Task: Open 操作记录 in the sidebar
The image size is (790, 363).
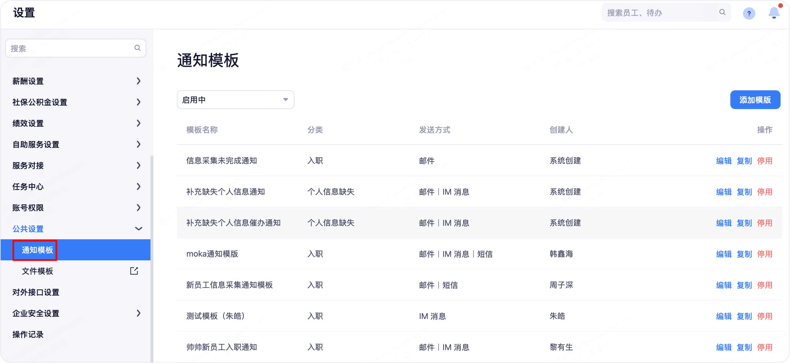Action: pyautogui.click(x=28, y=334)
